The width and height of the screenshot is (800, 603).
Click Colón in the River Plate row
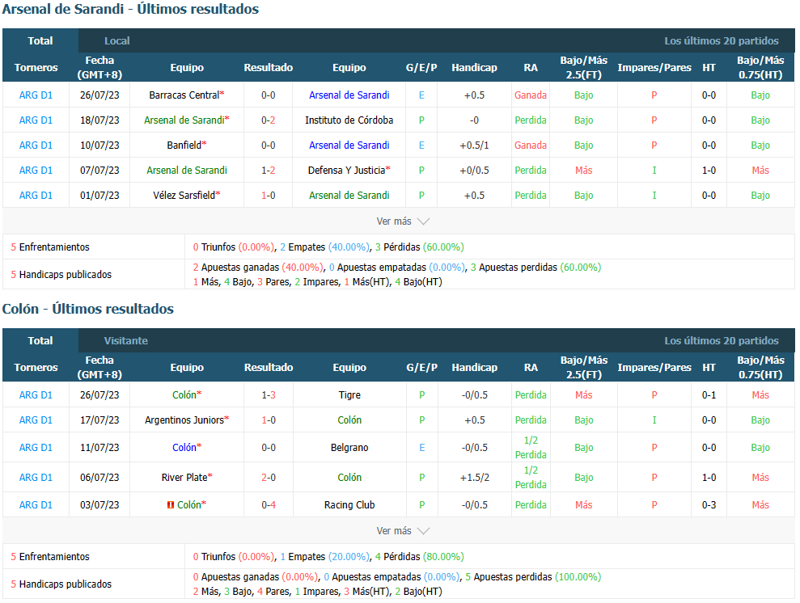tap(349, 478)
